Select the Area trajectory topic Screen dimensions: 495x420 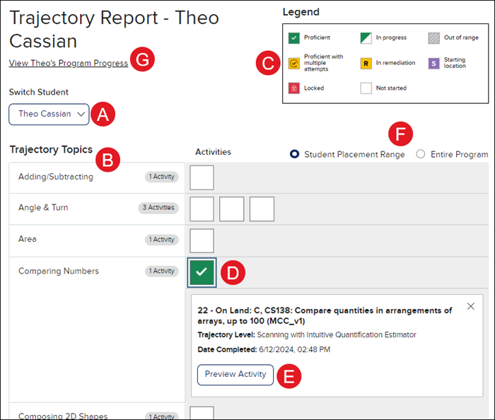pos(28,239)
